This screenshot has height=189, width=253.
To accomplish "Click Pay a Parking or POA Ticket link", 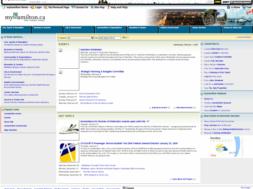I will point(217,72).
